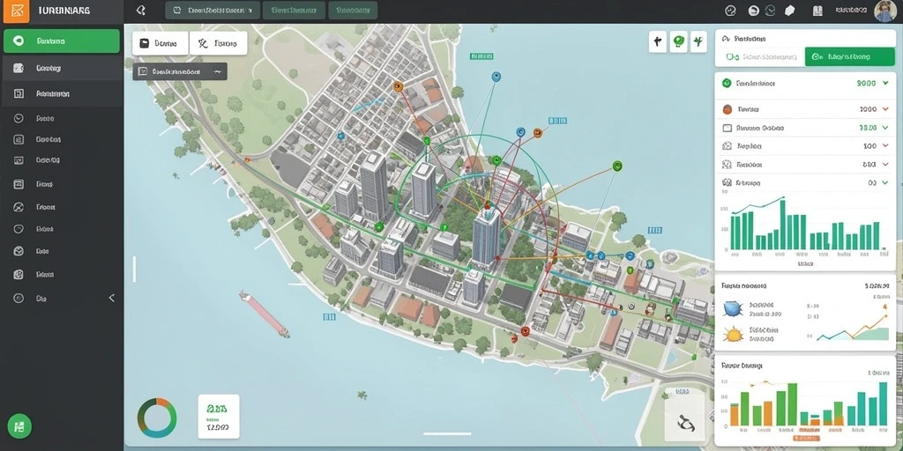Select the green highlighted sidebar menu item
Screen dimensions: 903x451
[62, 41]
